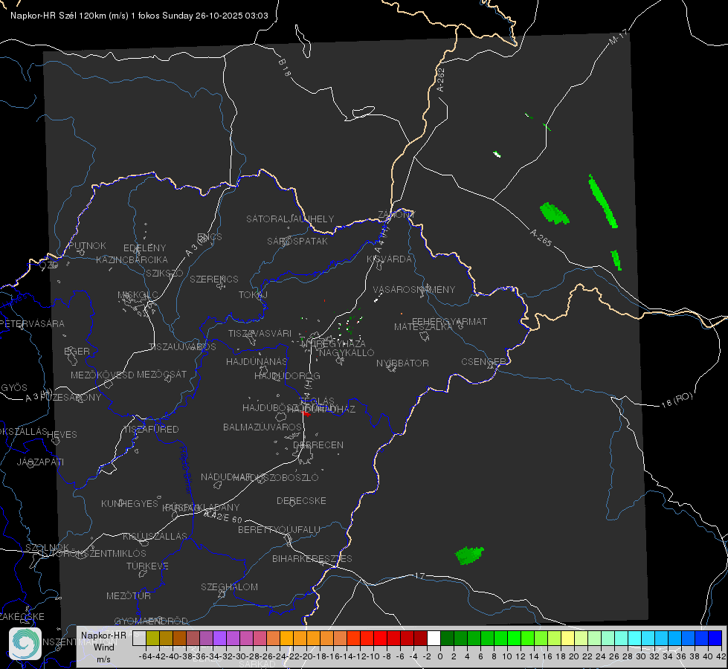
Task: Select the purple swatch between -34 and -32
Action: coord(219,638)
